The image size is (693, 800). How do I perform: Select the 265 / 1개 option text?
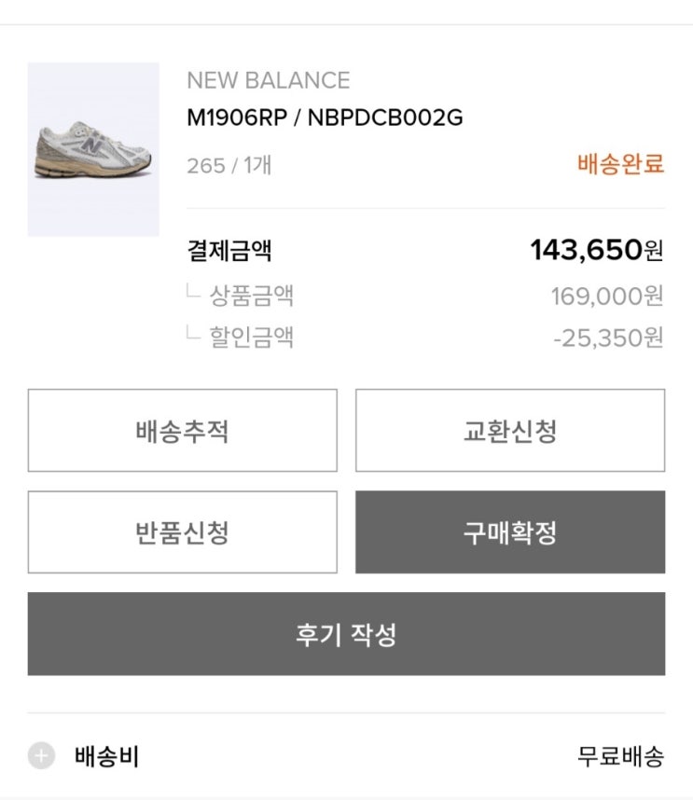click(x=229, y=166)
